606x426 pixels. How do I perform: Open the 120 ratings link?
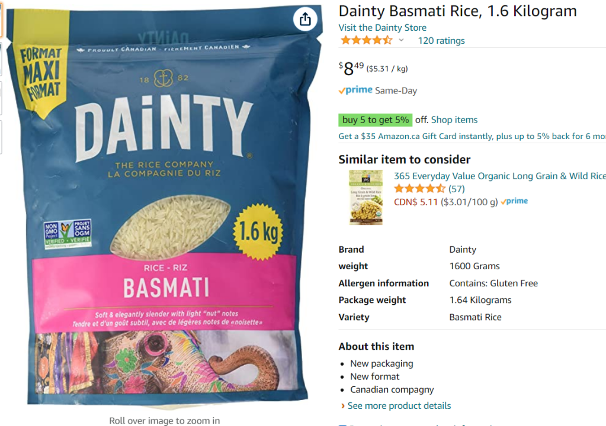pos(441,40)
